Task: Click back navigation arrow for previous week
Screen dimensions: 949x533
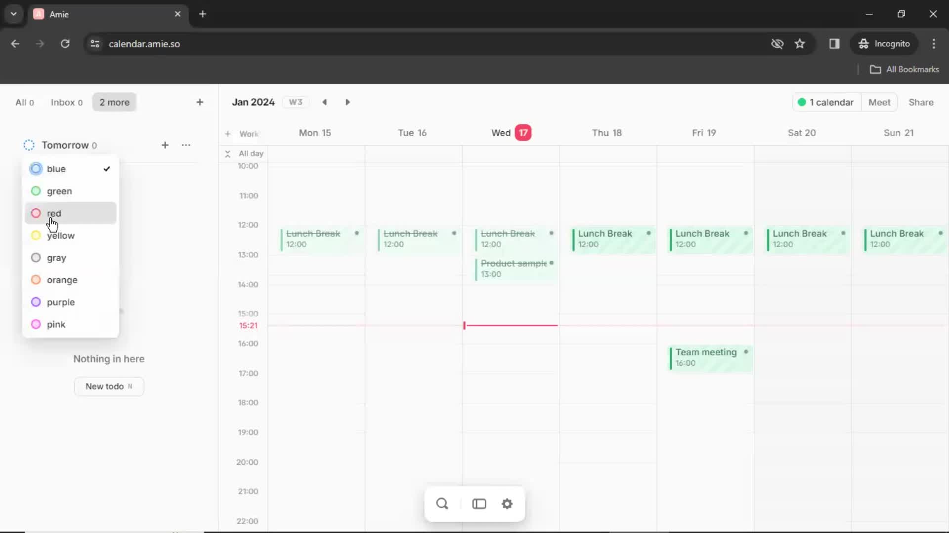Action: (x=325, y=102)
